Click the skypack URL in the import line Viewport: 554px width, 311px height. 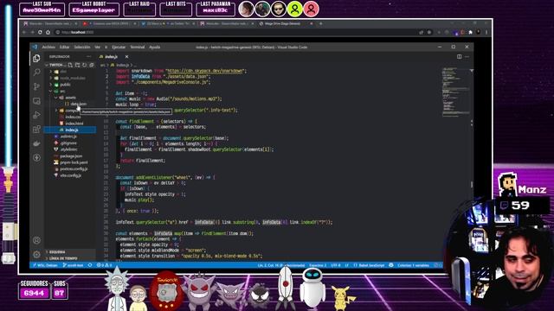[205, 71]
